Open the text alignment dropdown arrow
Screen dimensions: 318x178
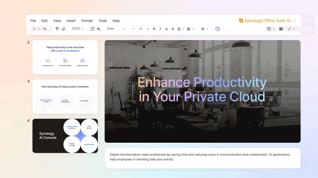[x=207, y=29]
